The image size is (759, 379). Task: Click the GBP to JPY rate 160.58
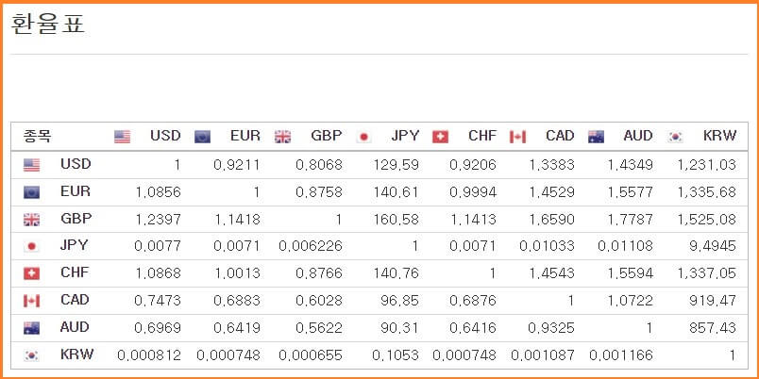point(396,220)
